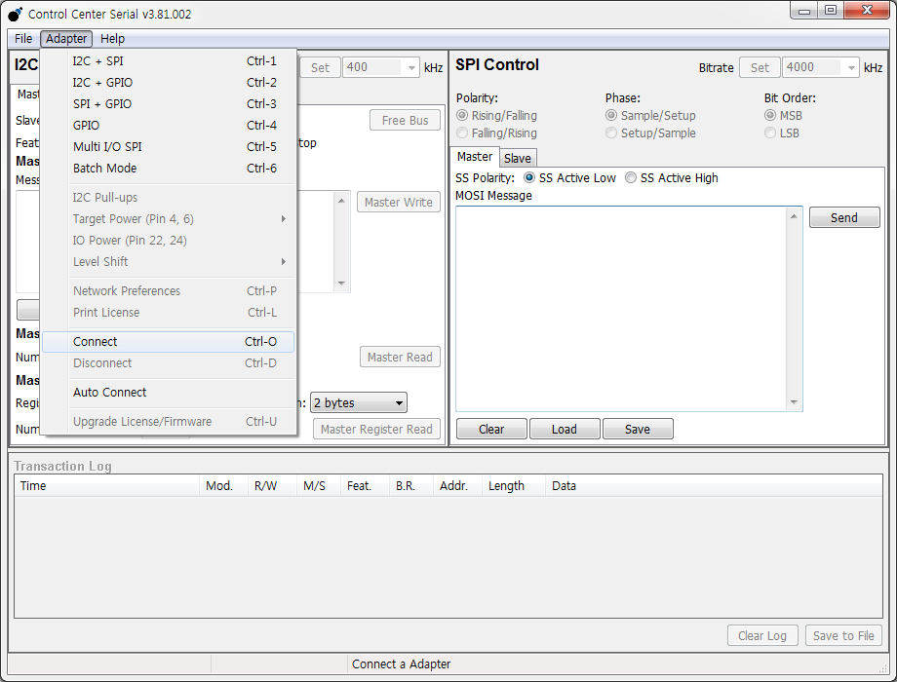897x682 pixels.
Task: Click MOSI message scrollbar up arrow
Action: [x=794, y=216]
